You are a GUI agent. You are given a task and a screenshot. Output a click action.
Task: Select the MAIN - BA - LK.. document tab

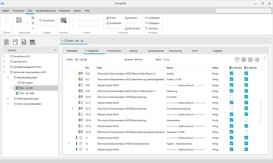[74, 41]
